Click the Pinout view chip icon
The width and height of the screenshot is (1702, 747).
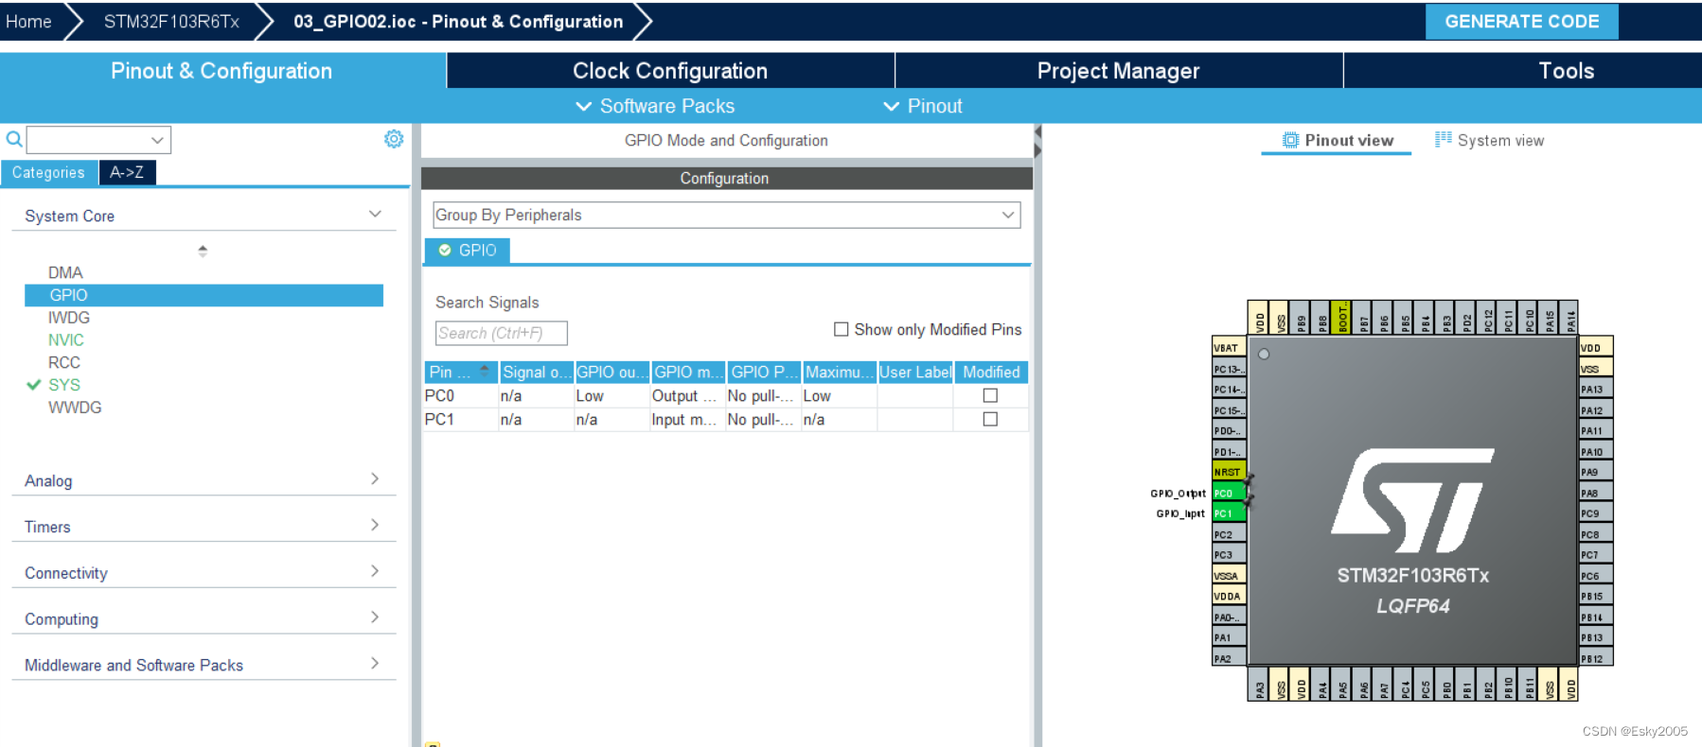pyautogui.click(x=1290, y=140)
